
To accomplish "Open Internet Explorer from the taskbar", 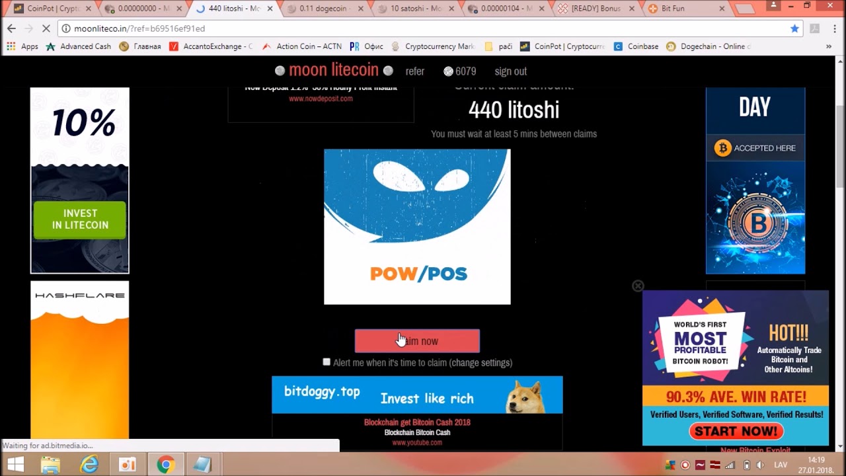I will point(89,465).
